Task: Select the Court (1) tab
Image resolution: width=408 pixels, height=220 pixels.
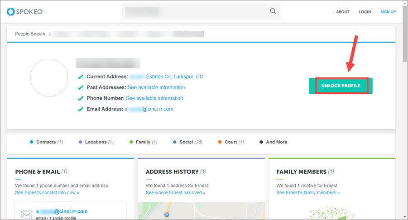Action: (231, 142)
